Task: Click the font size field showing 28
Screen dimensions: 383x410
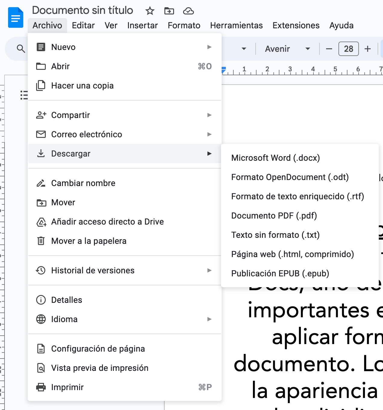Action: (348, 49)
